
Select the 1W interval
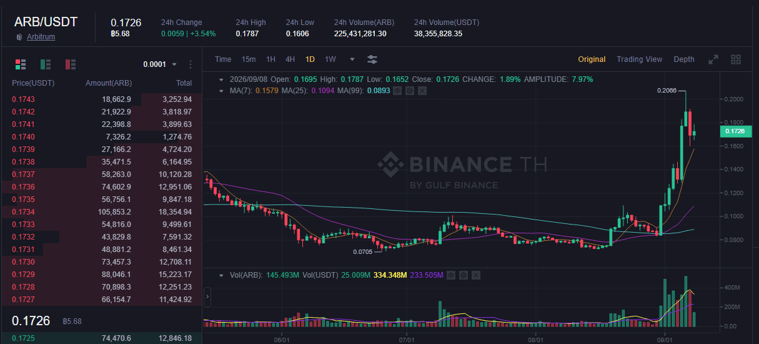tap(330, 59)
